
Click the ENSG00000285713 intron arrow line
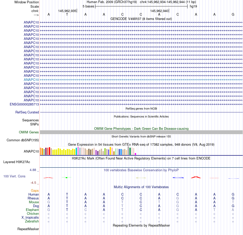coord(141,104)
